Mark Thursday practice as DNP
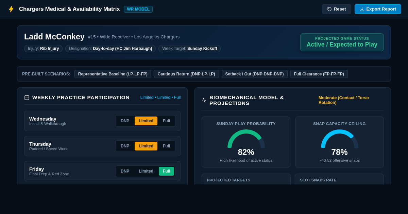This screenshot has width=408, height=214. coord(125,146)
